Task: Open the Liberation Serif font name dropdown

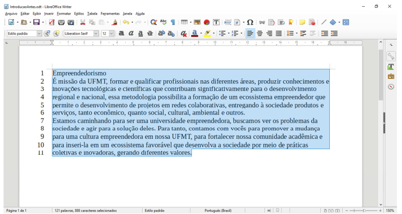Action: (96, 33)
